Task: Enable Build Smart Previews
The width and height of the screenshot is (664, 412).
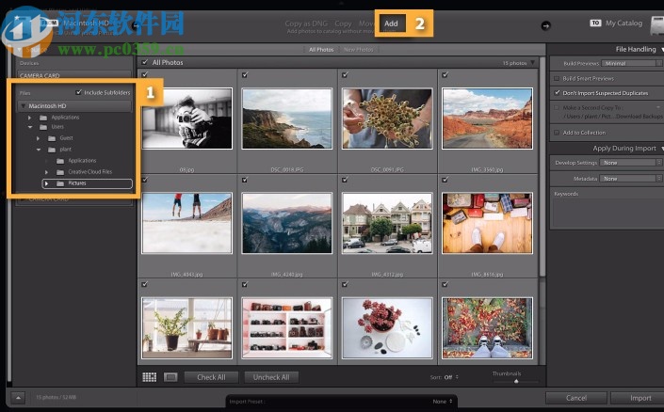Action: pos(557,78)
